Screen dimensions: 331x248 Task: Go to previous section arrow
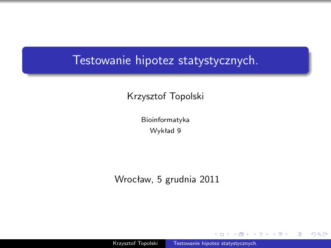(274, 234)
